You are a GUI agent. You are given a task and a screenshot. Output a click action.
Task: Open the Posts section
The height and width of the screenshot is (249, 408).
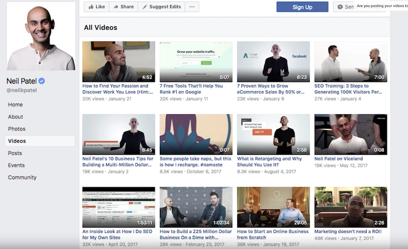pos(15,153)
